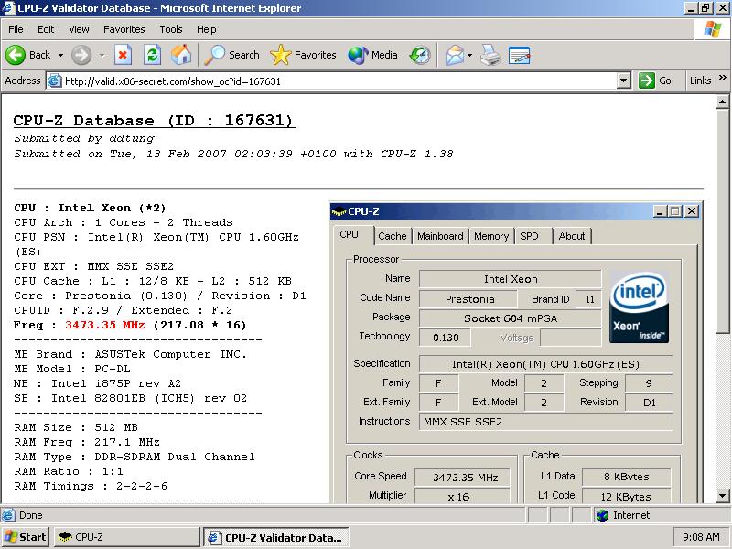Click the Forward arrow icon
Image resolution: width=732 pixels, height=549 pixels.
[81, 55]
